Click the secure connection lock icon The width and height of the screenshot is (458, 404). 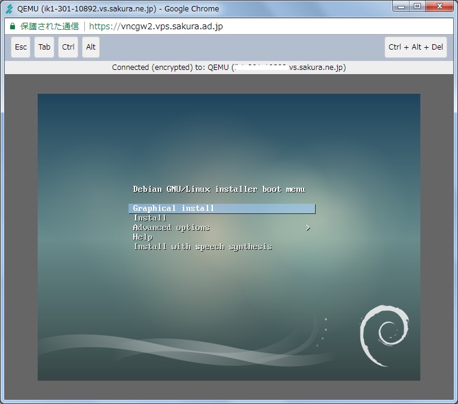click(x=13, y=26)
